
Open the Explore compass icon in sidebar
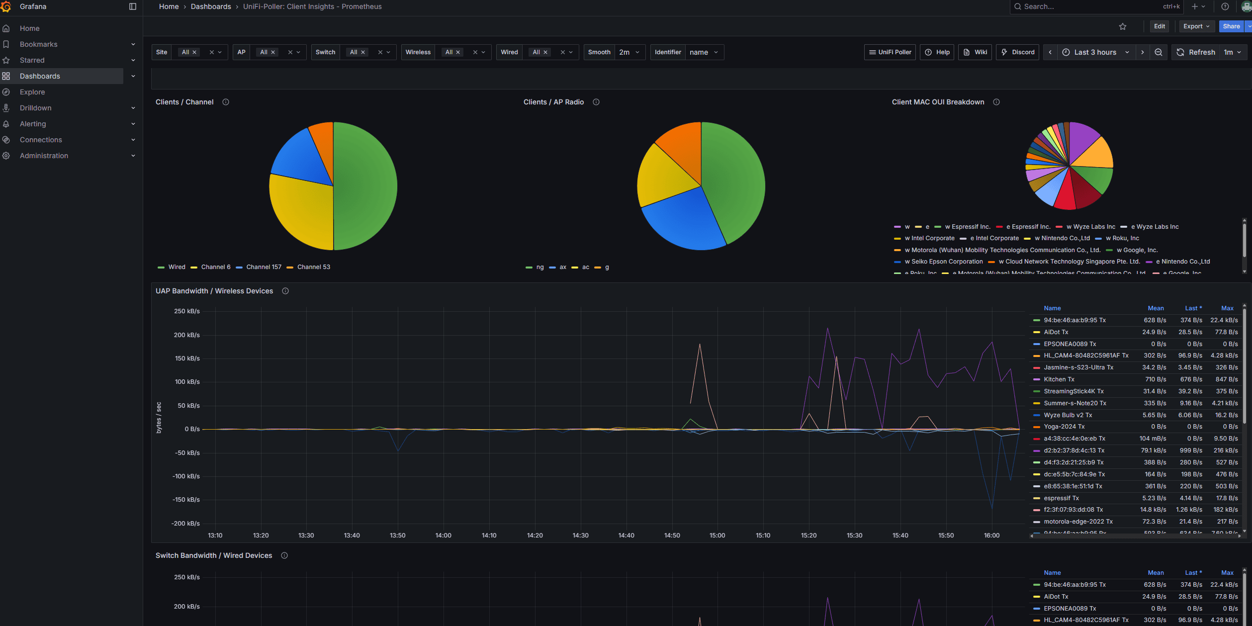coord(6,92)
